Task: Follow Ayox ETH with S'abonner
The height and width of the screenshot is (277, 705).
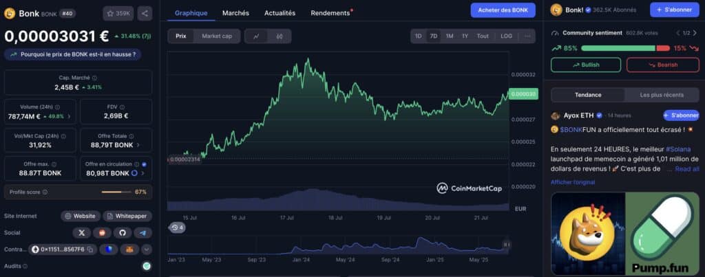Action: click(681, 115)
